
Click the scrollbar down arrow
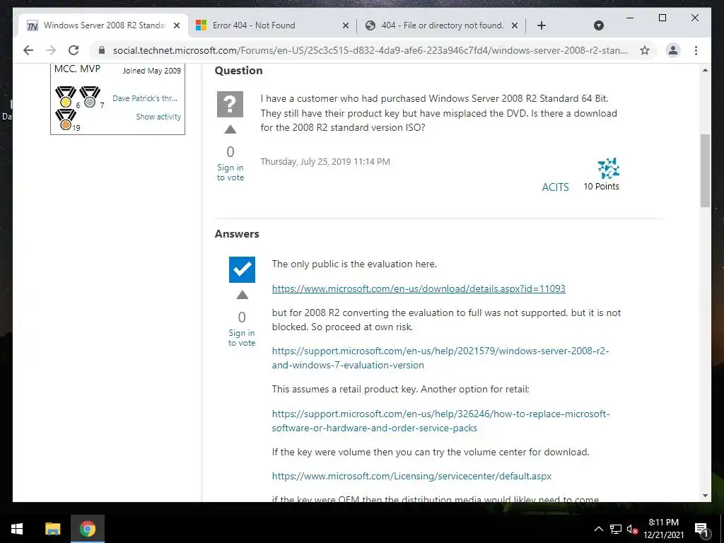coord(705,496)
